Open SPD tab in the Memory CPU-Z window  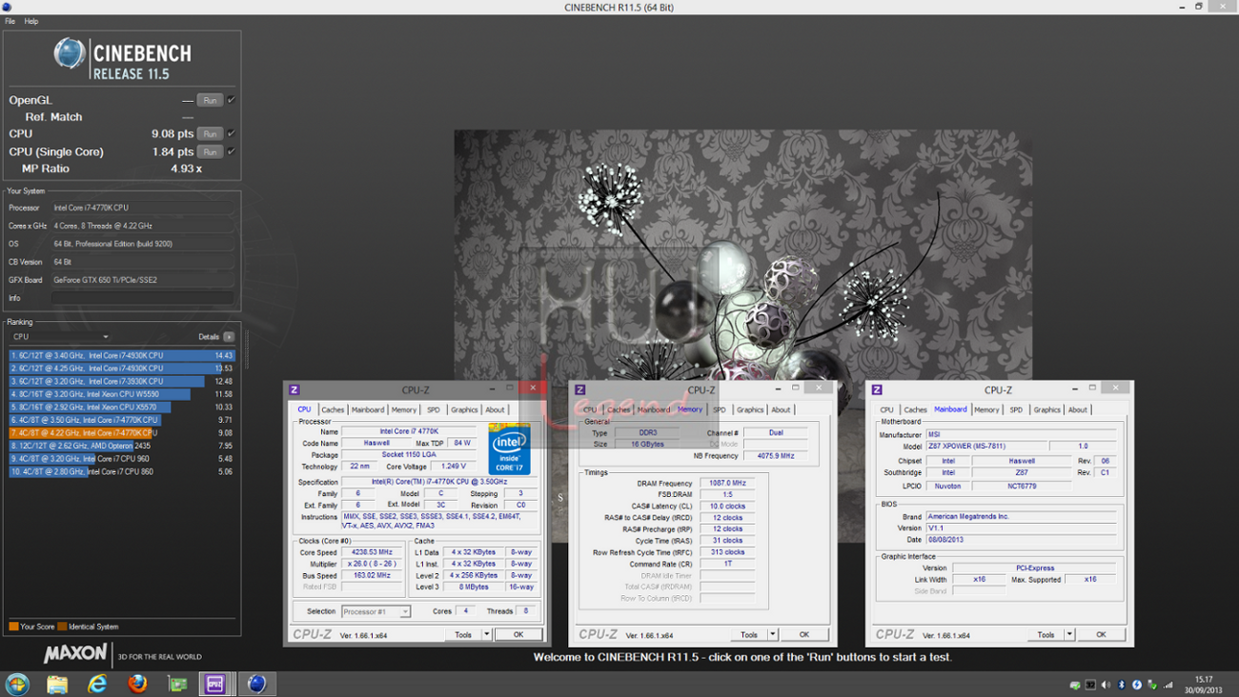[x=720, y=409]
